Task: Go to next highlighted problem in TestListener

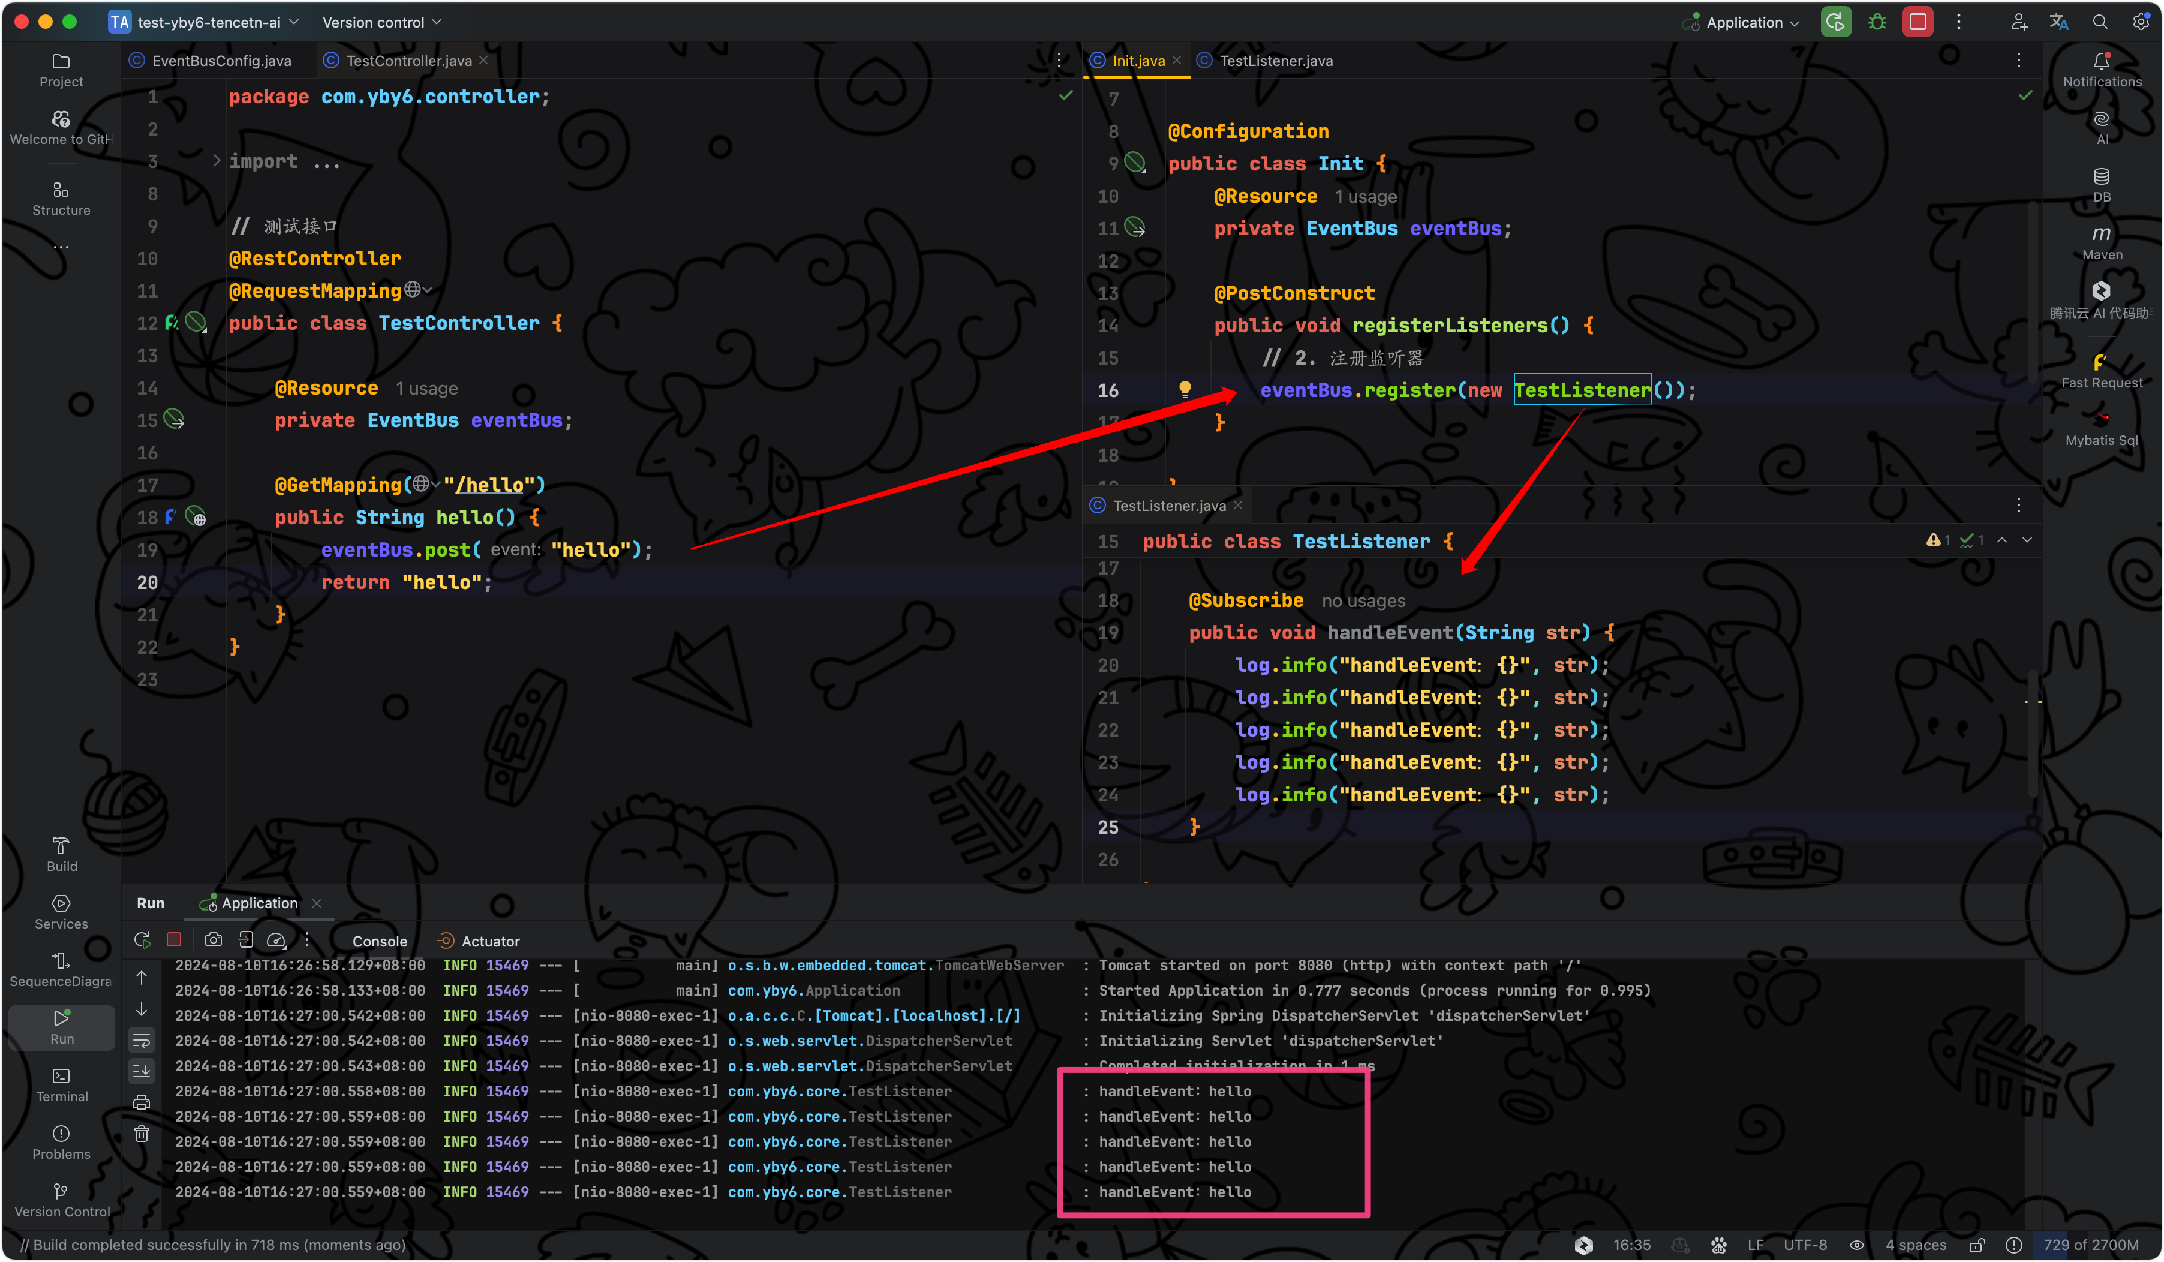Action: click(2027, 540)
